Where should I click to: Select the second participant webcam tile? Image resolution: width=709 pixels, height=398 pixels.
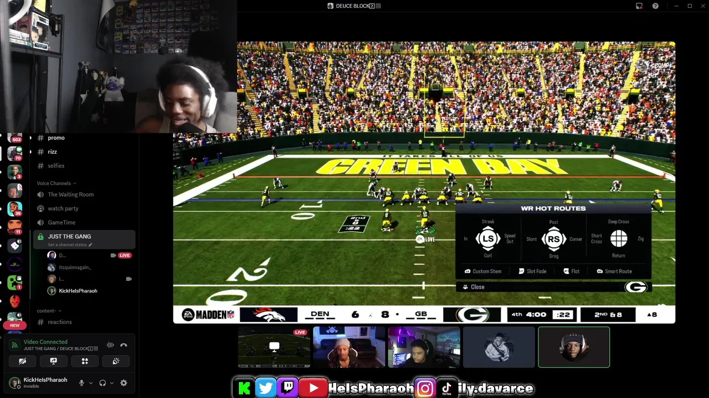point(349,347)
